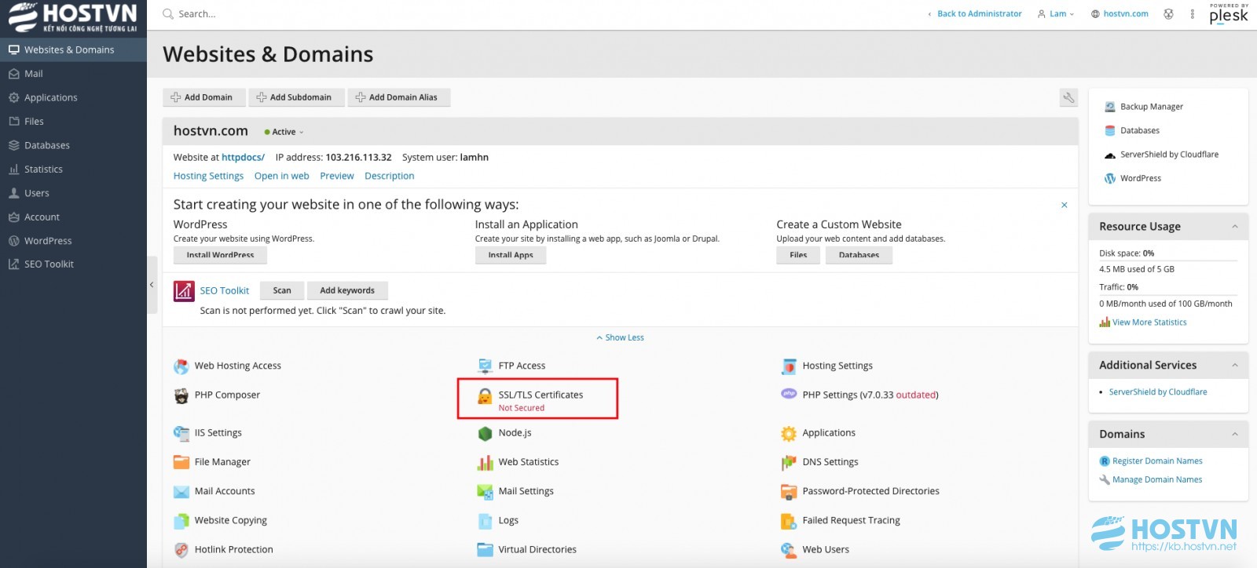Click the Applications gear icon
This screenshot has width=1257, height=568.
[x=789, y=433]
